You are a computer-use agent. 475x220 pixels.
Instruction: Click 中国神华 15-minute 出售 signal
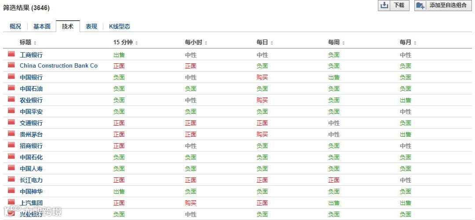(x=119, y=191)
